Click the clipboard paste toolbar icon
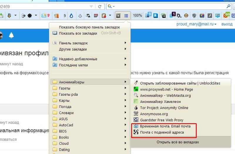Screen dimensions: 235x154 coord(104,16)
